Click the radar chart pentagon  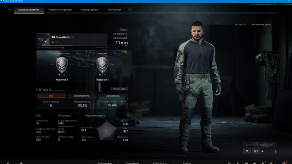[106, 131]
